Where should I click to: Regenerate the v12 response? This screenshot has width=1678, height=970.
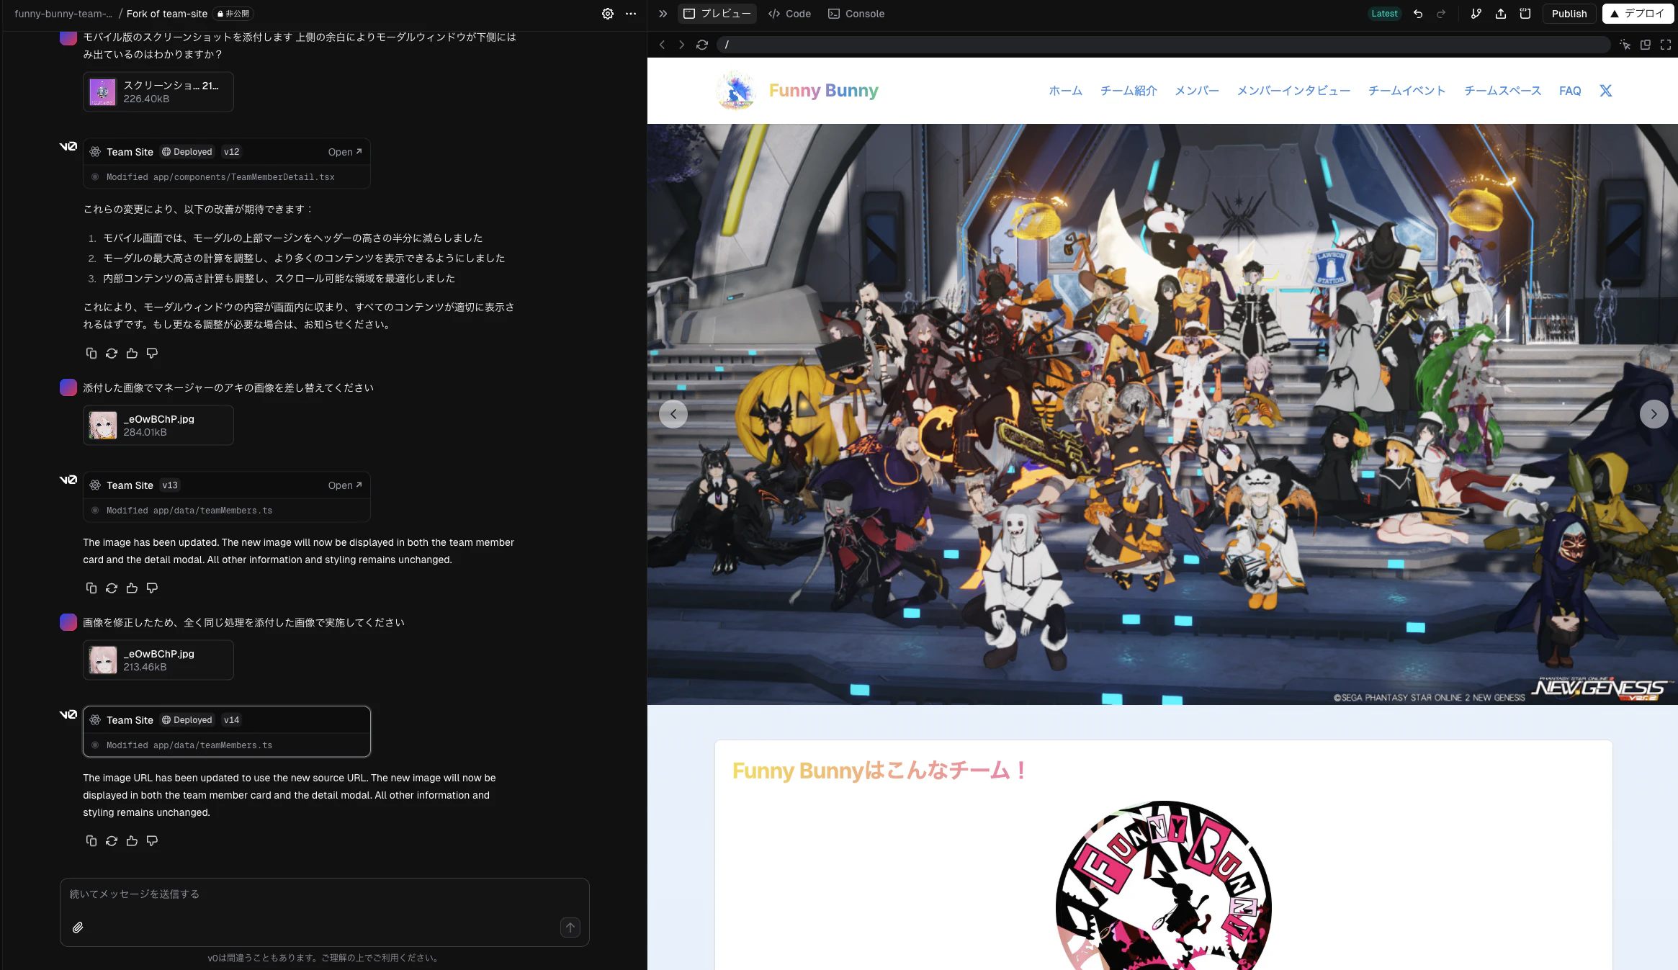112,353
